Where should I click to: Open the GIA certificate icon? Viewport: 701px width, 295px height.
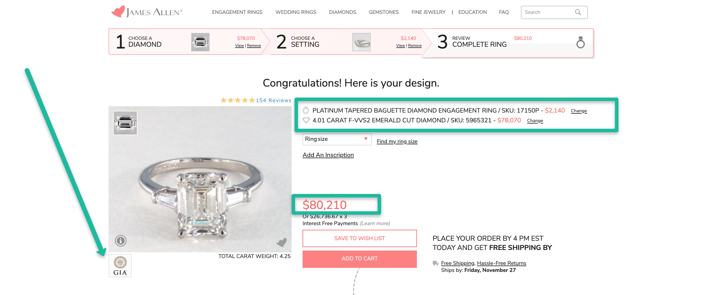[x=120, y=266]
